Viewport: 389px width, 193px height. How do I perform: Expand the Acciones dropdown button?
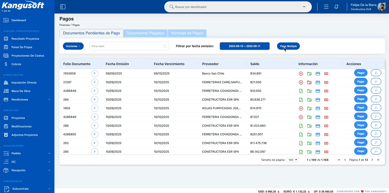[x=73, y=46]
